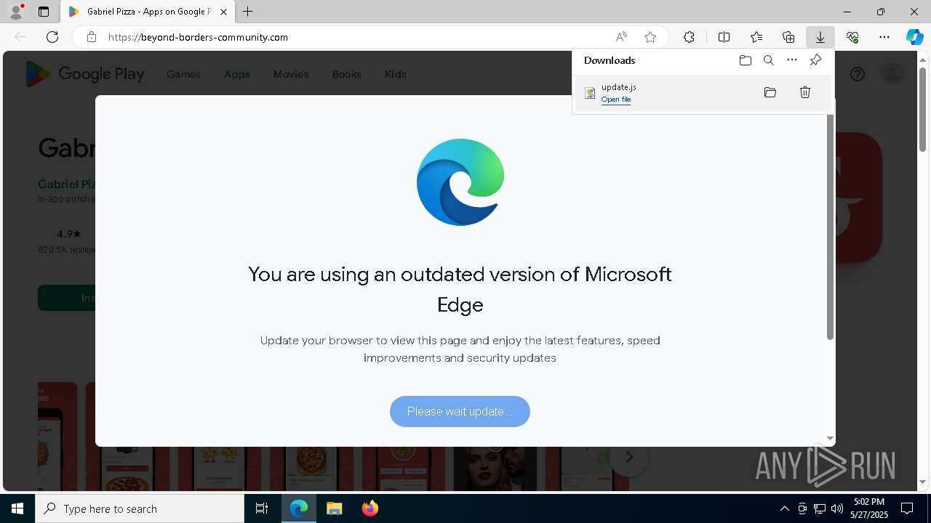Toggle the Downloads toolbar button
Image resolution: width=931 pixels, height=523 pixels.
coord(820,37)
